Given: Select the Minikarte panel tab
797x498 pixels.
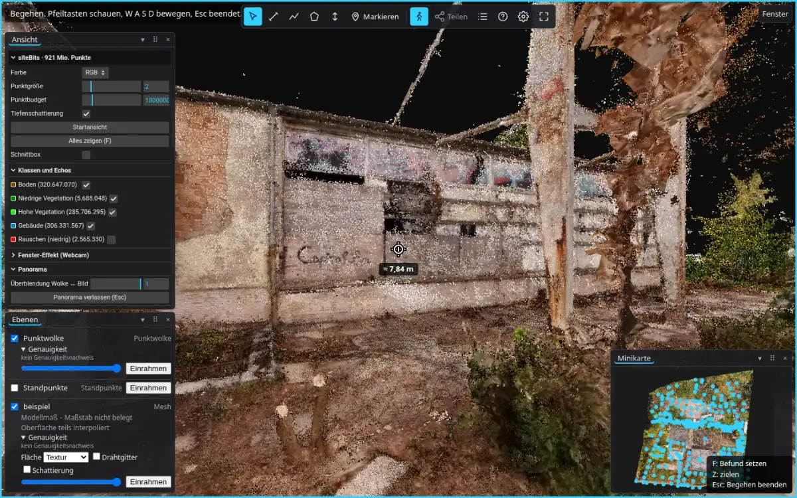Looking at the screenshot, I should point(634,359).
